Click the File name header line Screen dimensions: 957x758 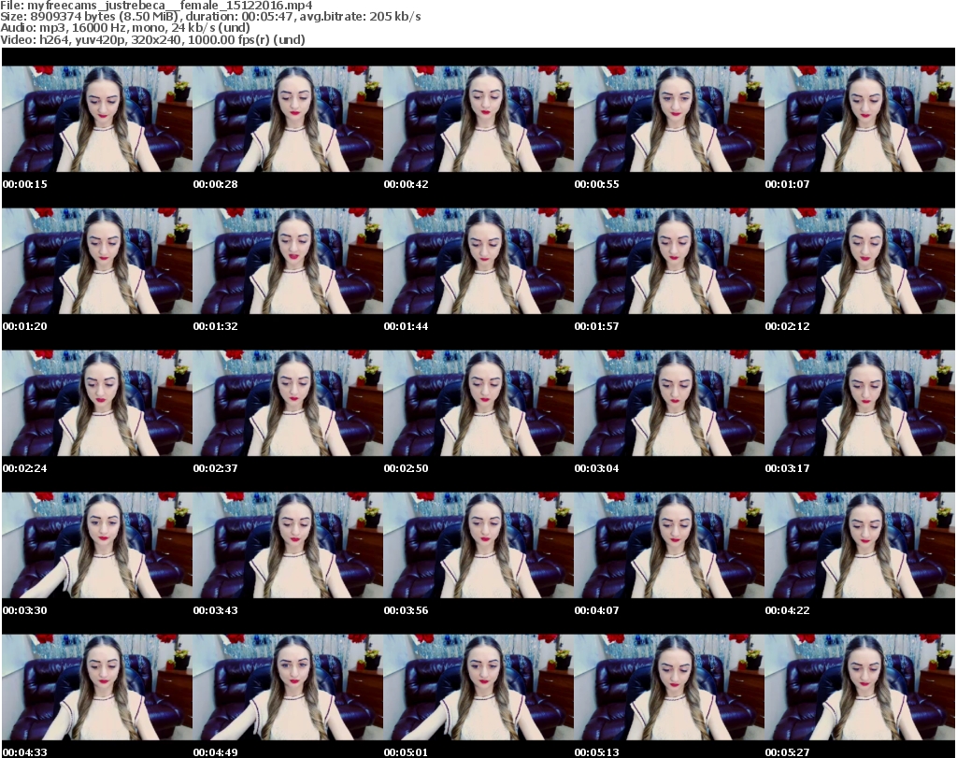coord(157,6)
